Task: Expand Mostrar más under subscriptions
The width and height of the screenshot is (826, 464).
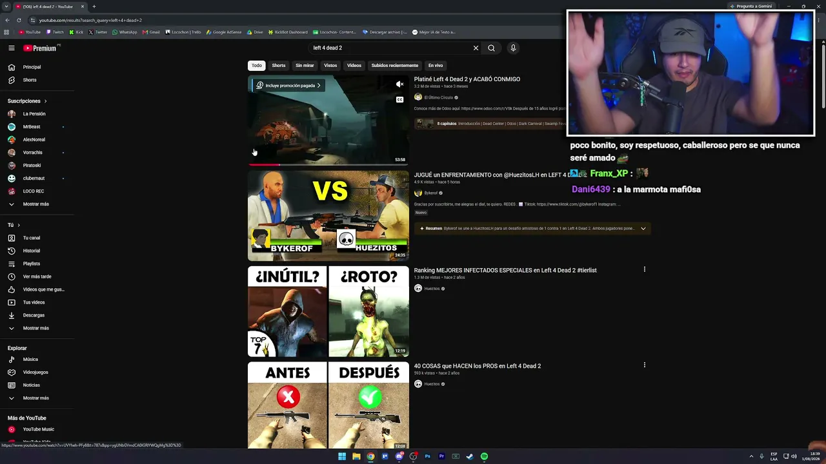Action: coord(37,204)
